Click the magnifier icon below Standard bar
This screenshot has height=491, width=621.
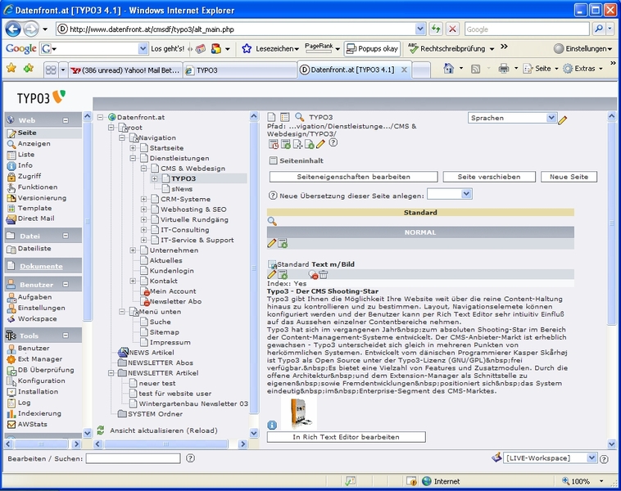[272, 221]
